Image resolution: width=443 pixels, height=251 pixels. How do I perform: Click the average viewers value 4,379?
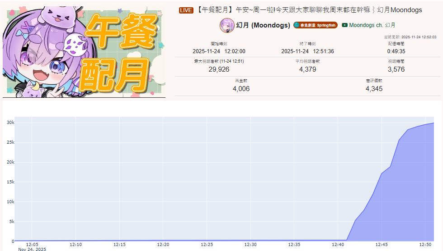tap(307, 69)
